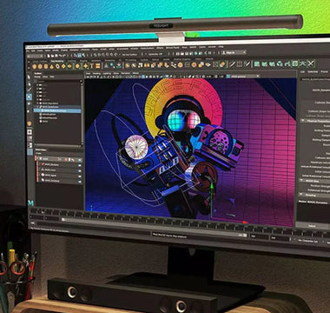Screen dimensions: 330x313
Task: Collapse the MASH_BulletSolver outliner node
Action: click(37, 107)
